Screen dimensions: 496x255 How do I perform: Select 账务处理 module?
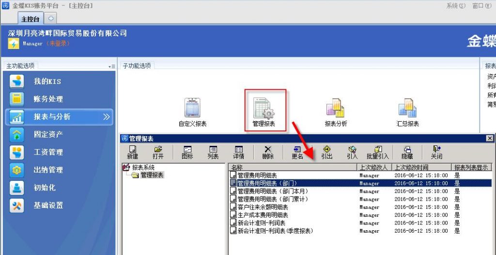[59, 99]
